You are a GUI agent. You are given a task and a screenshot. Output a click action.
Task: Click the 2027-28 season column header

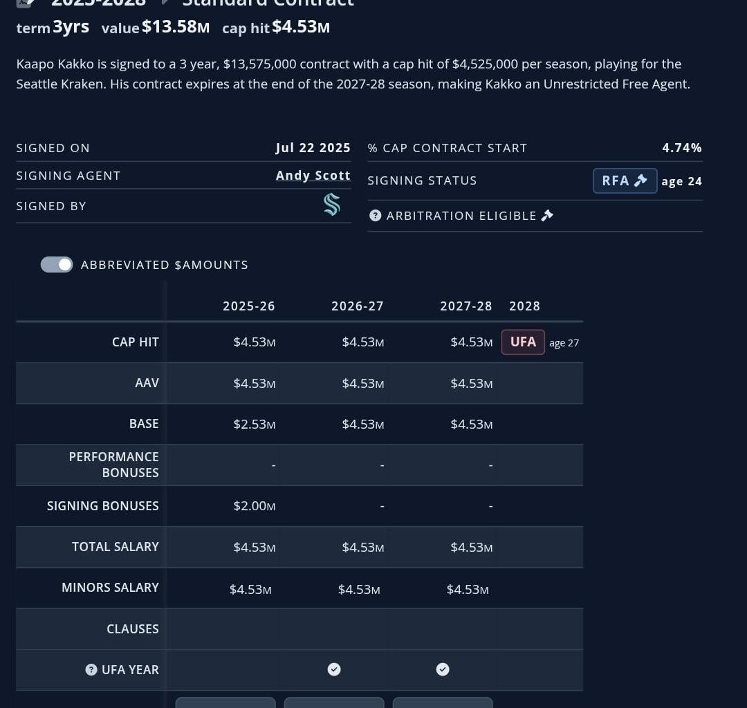click(x=466, y=306)
